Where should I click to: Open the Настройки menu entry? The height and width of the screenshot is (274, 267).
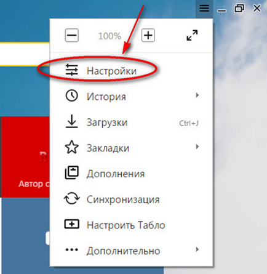[131, 71]
